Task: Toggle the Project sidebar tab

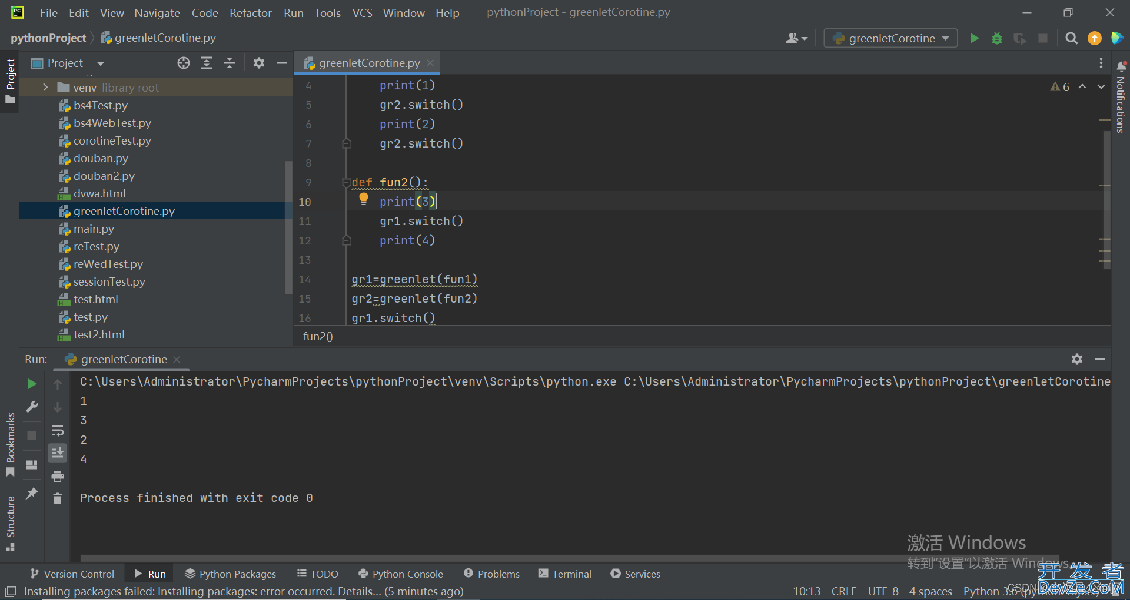Action: click(x=10, y=81)
